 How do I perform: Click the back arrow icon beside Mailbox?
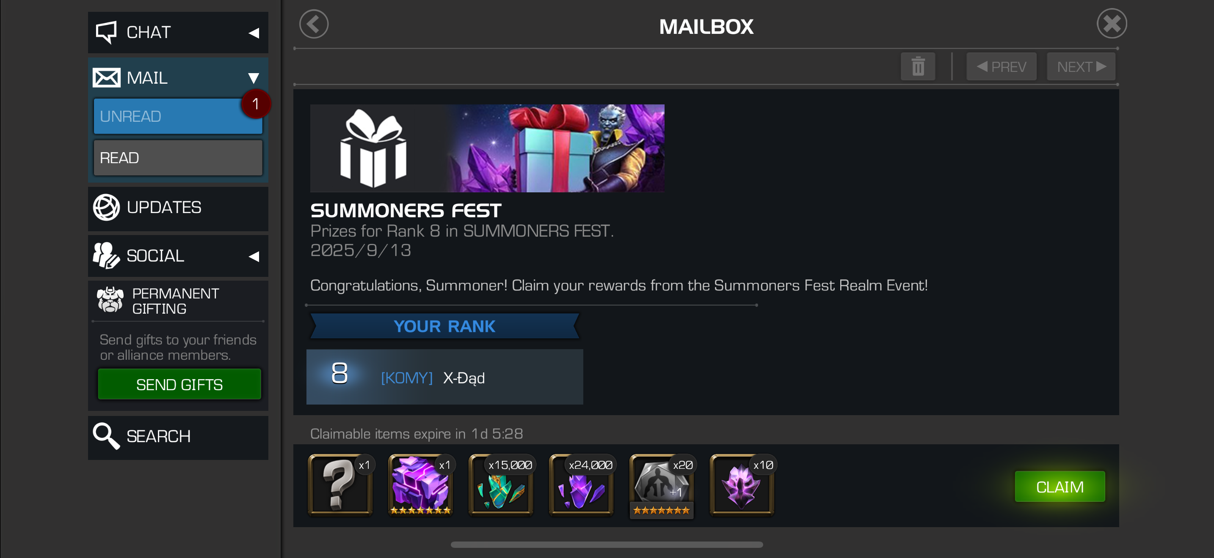313,24
